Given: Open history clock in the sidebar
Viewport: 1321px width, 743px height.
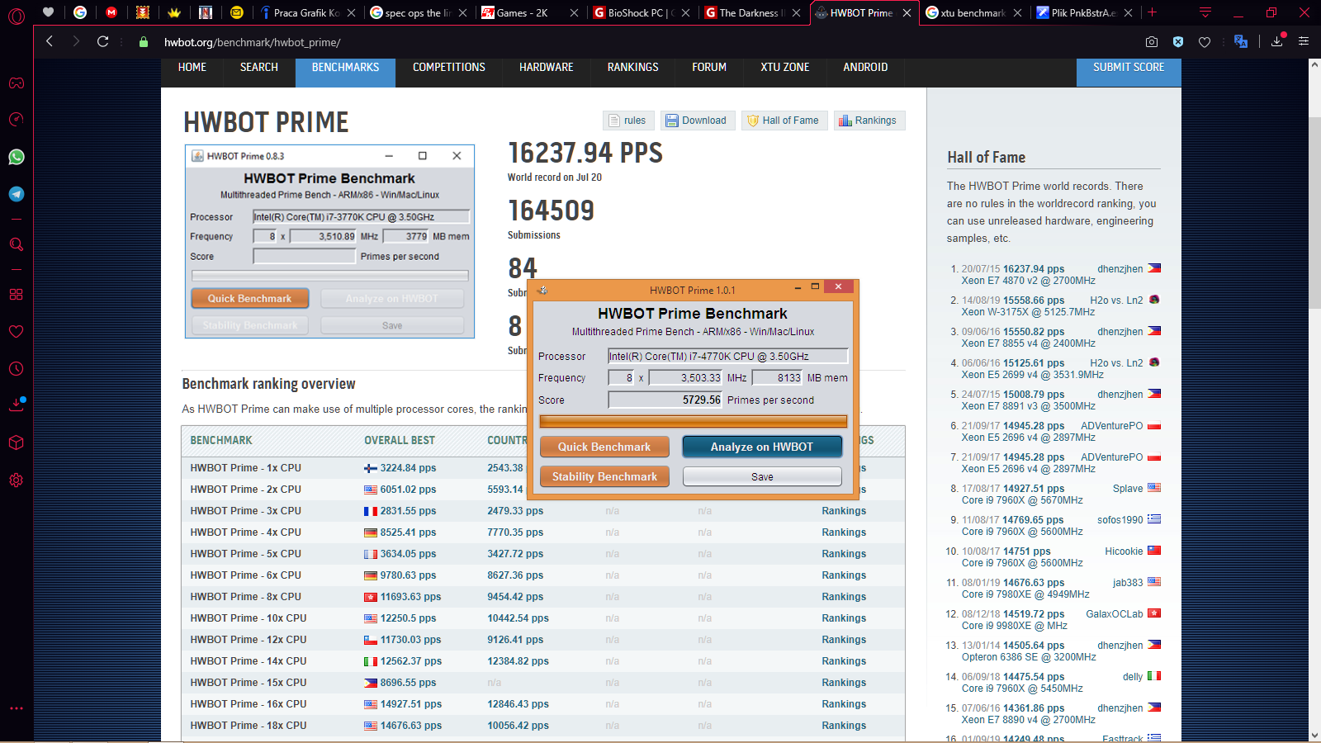Looking at the screenshot, I should [17, 368].
